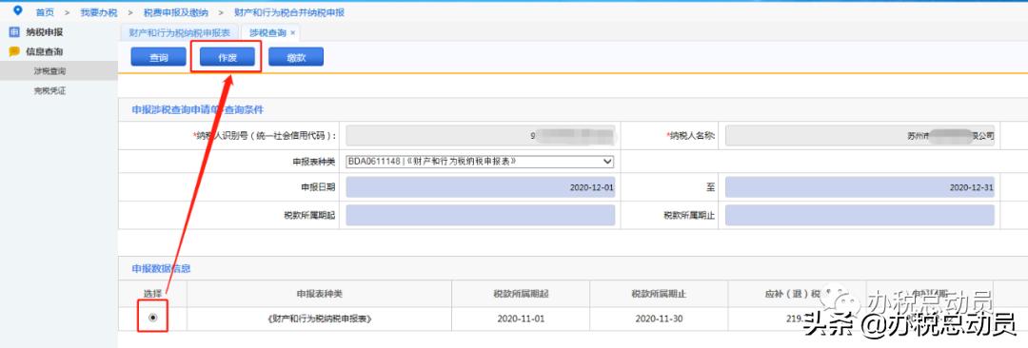The height and width of the screenshot is (348, 1028).
Task: Open 我要办税 breadcrumb link
Action: tap(98, 12)
